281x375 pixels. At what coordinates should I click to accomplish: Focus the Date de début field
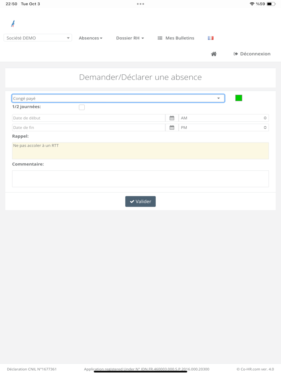(x=88, y=118)
